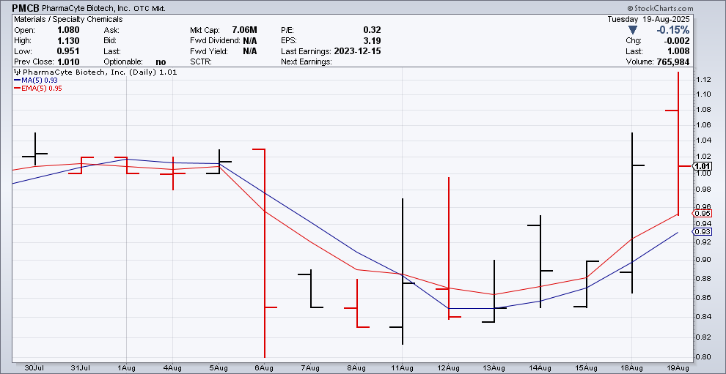Image resolution: width=726 pixels, height=374 pixels.
Task: Click the Last value 1.008
Action: click(x=679, y=51)
